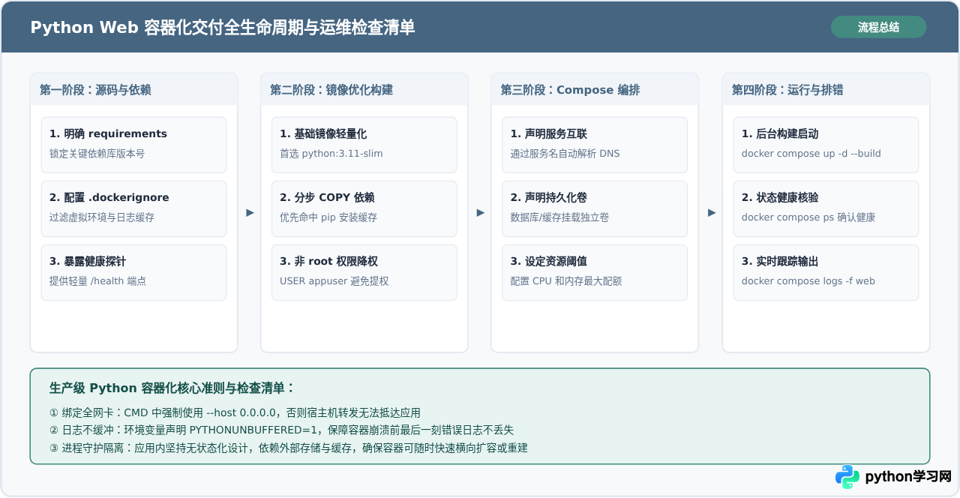Open the 配置 .dockerignore card
960x498 pixels.
[x=133, y=208]
